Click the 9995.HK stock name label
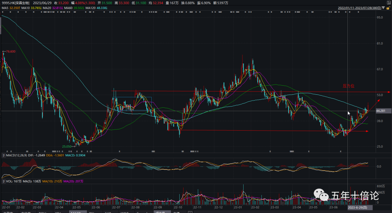 coord(16,3)
